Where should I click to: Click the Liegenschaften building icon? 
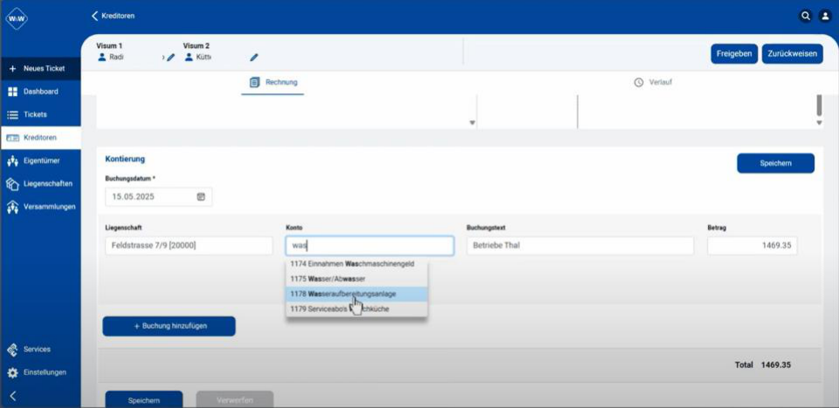click(x=13, y=184)
